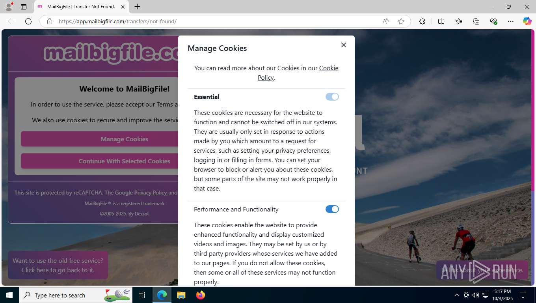Screen dimensions: 536x303
Task: Open File Explorer from taskbar
Action: (x=181, y=295)
